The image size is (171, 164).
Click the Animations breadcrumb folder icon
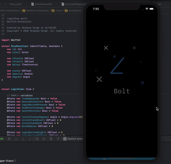point(66,11)
